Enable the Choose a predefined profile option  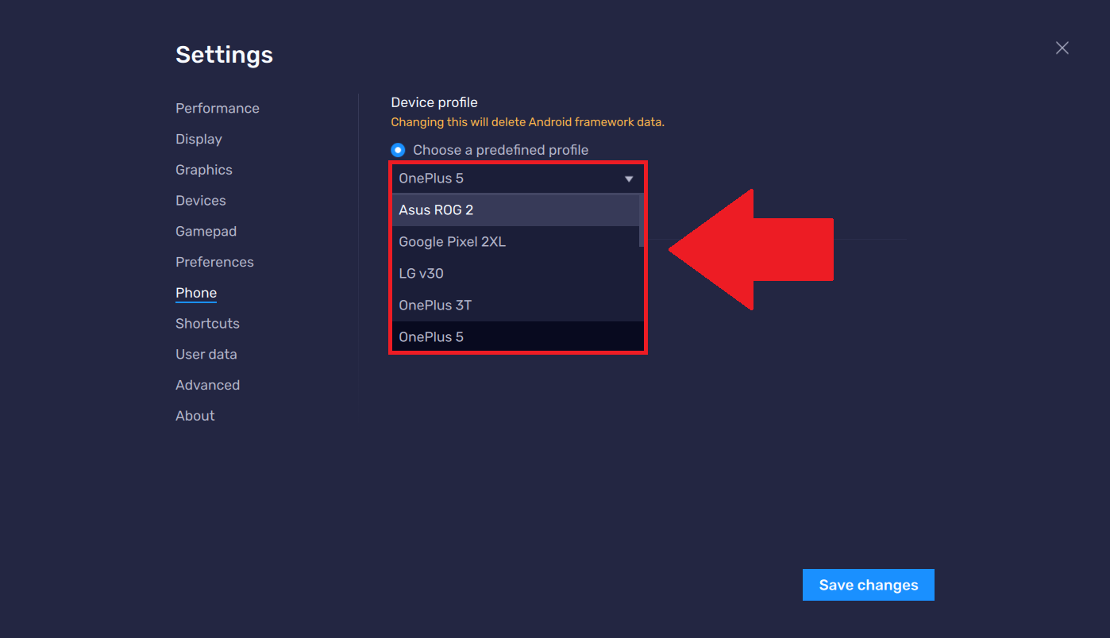pos(397,149)
